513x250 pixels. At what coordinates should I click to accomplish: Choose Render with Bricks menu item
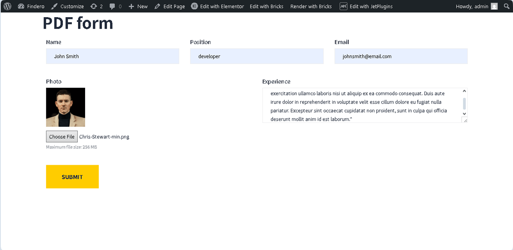[x=311, y=6]
